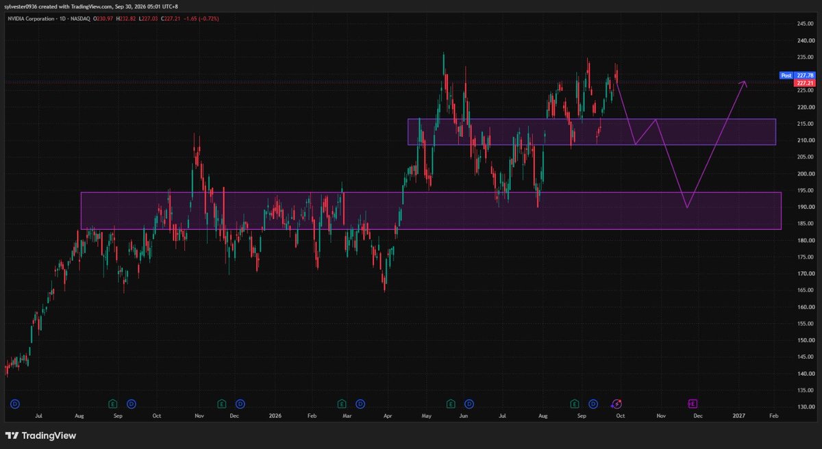
Task: Click the 2026 label on the time axis
Action: pos(275,415)
